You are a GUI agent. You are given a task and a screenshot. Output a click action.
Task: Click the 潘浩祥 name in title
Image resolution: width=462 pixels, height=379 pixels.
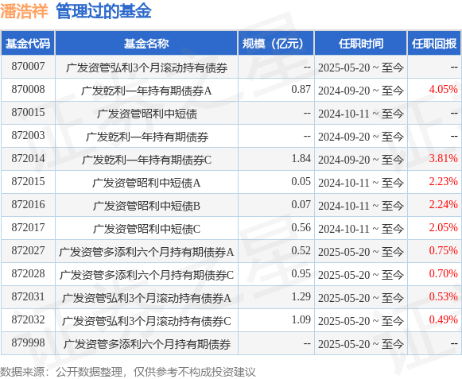tap(24, 11)
